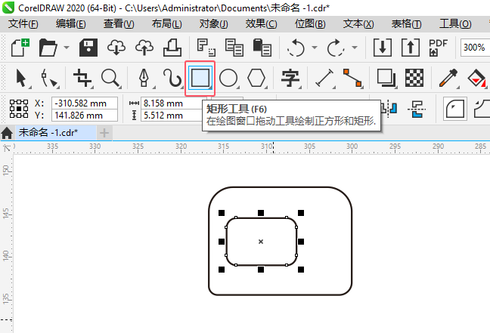The height and width of the screenshot is (333, 490).
Task: Toggle the round corner style
Action: pos(455,109)
